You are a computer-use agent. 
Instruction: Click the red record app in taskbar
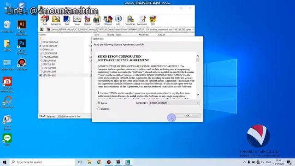[x=109, y=162]
